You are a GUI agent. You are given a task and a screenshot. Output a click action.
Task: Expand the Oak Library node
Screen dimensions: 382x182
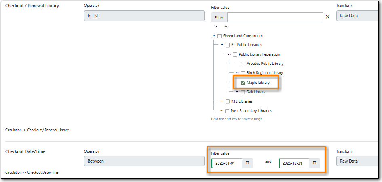pyautogui.click(x=237, y=91)
